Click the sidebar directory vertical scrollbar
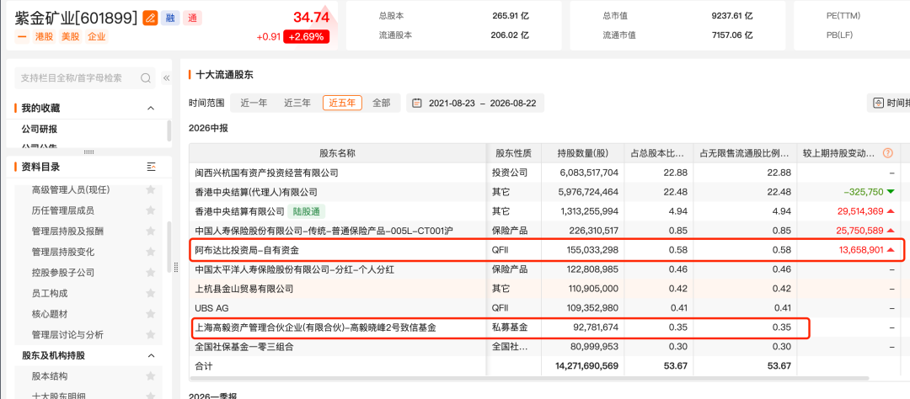The width and height of the screenshot is (910, 399). (169, 247)
